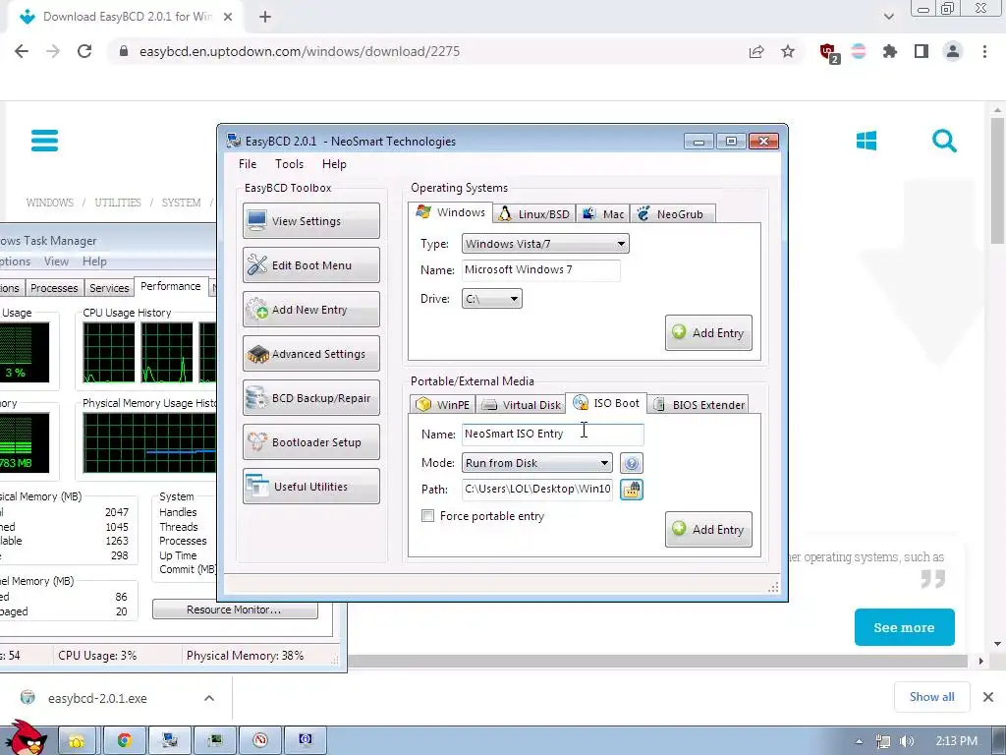Expand the Type dropdown showing Windows Vista/7
1006x755 pixels.
[545, 244]
